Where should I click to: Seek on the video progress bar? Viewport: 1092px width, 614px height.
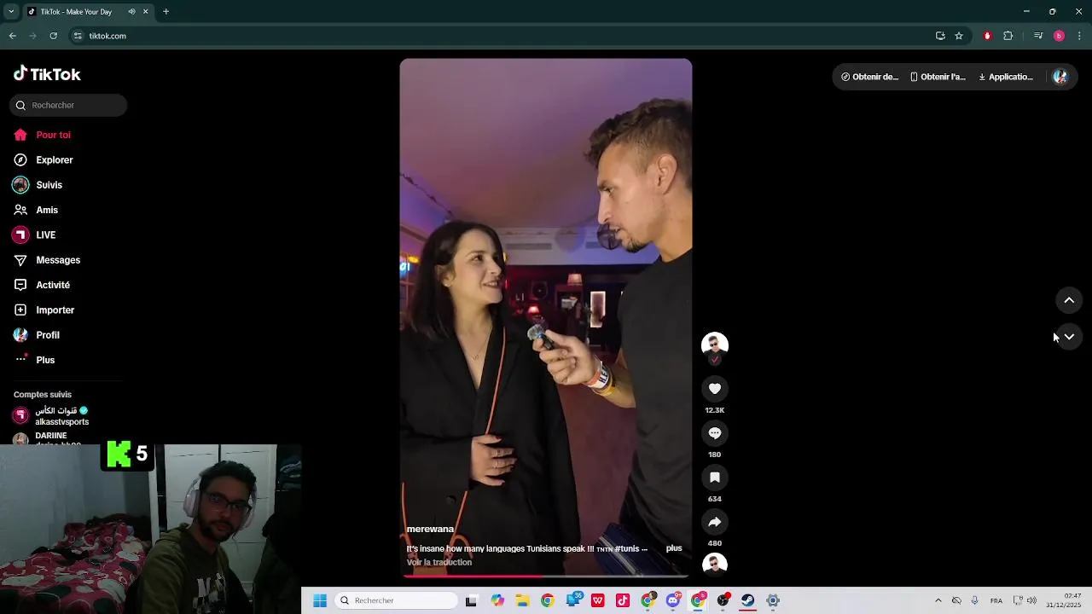point(546,576)
